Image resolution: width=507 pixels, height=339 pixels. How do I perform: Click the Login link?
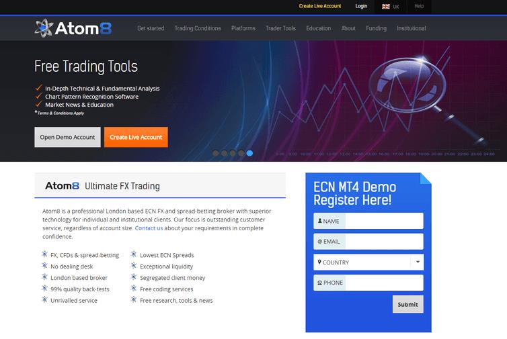coord(361,6)
